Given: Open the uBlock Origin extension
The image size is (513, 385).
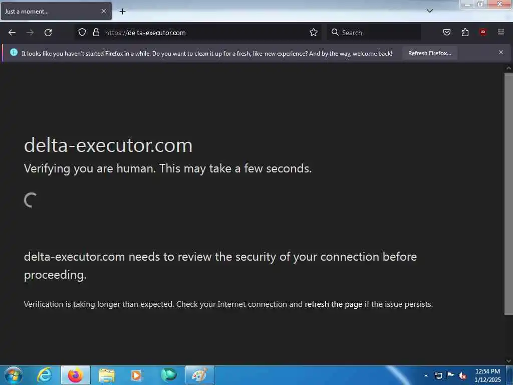Looking at the screenshot, I should (483, 32).
